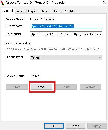The height and width of the screenshot is (130, 108).
Task: Click the disabled Start button
Action: 17,87
